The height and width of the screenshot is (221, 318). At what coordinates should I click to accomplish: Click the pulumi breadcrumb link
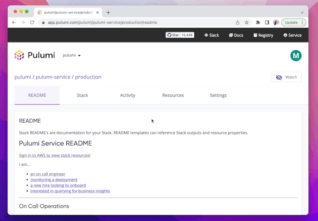click(x=23, y=77)
